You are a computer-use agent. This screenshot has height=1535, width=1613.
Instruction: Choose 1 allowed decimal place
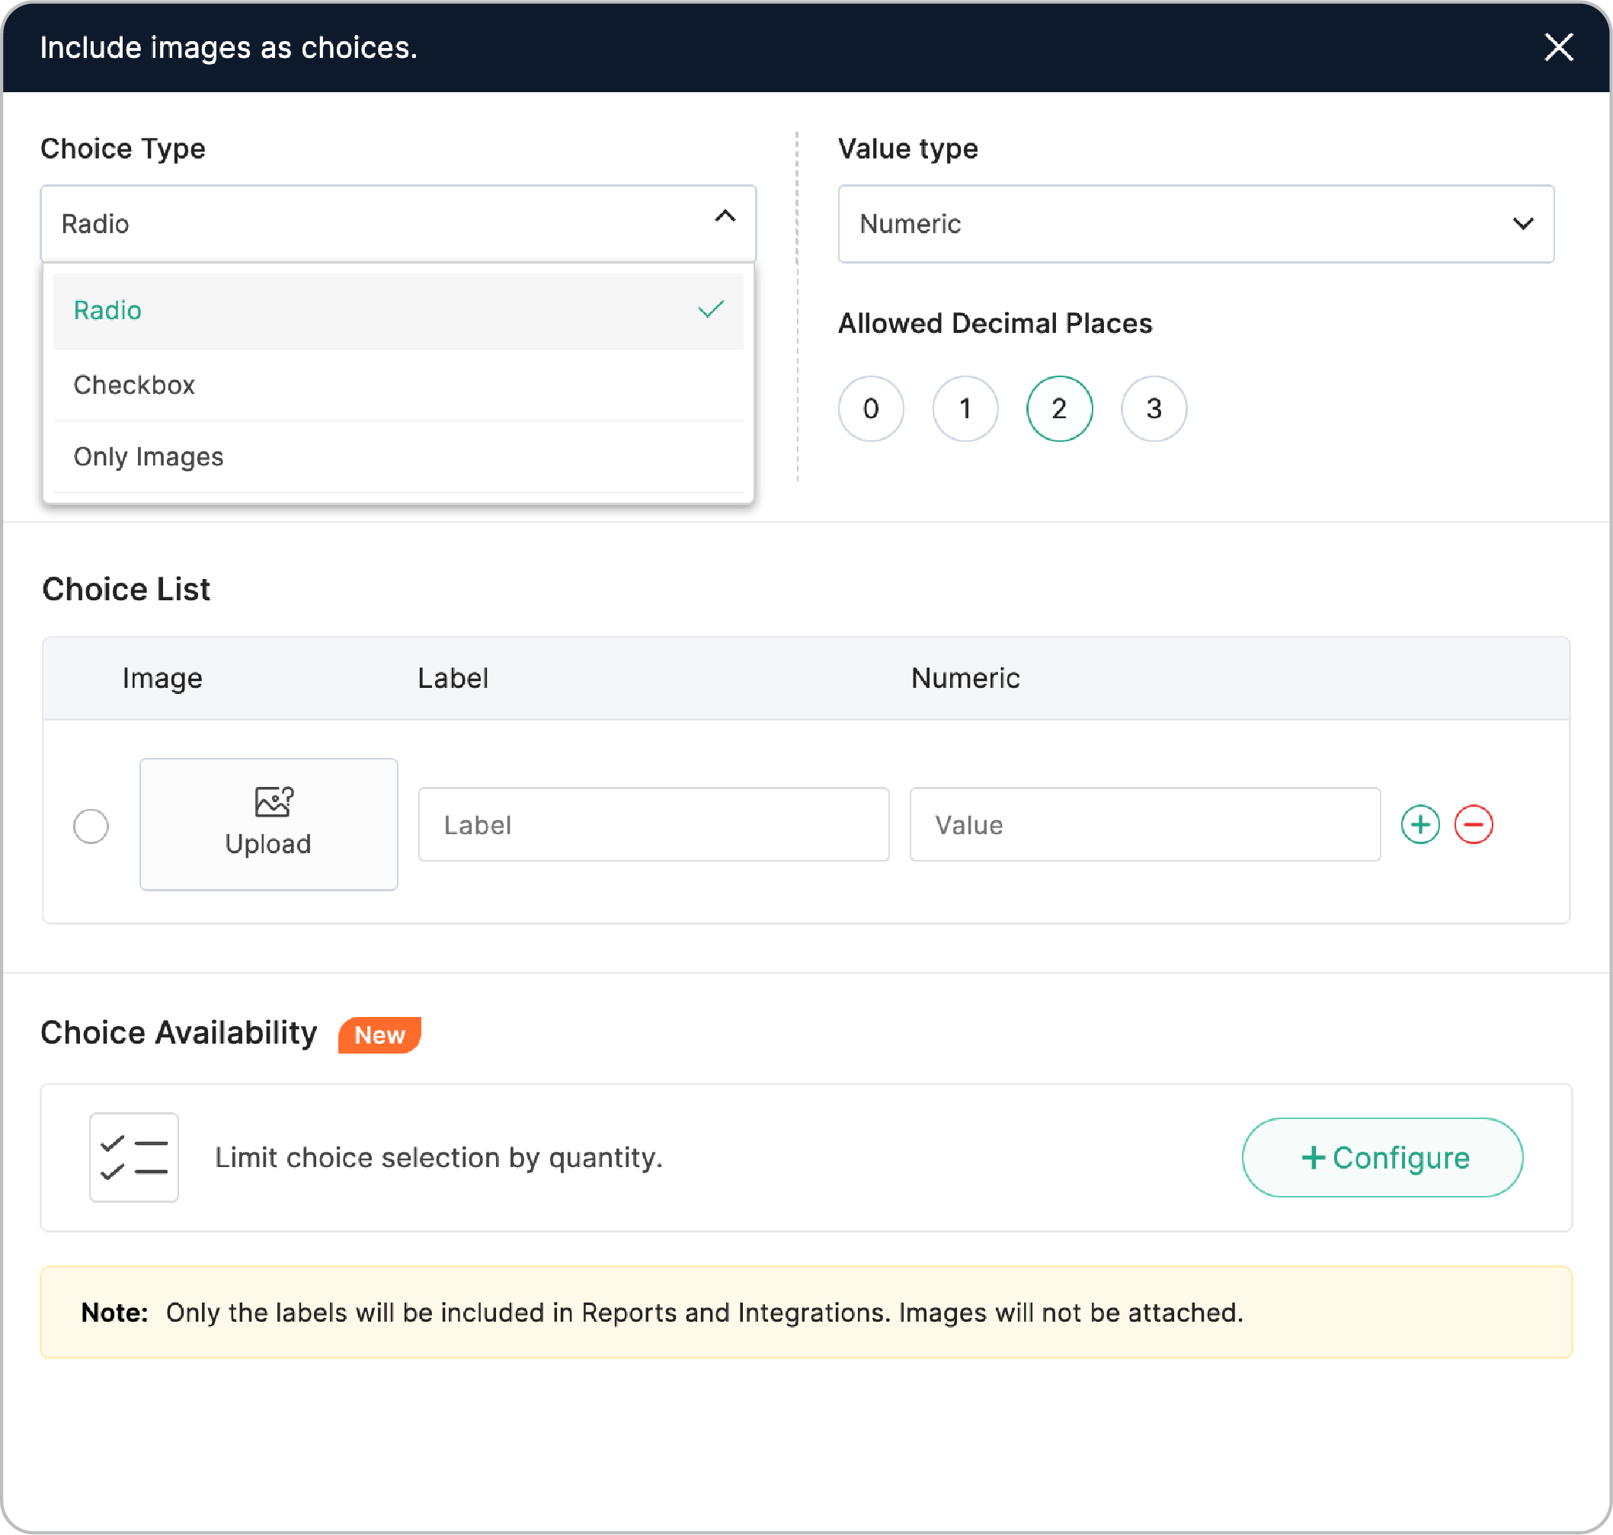coord(965,408)
